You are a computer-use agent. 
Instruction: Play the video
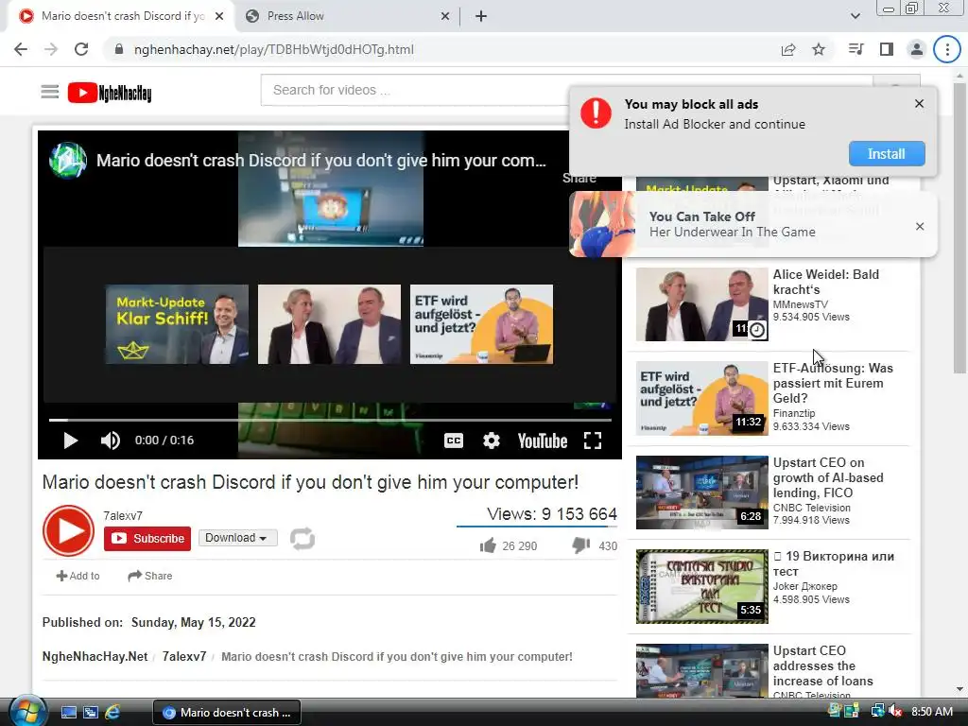(x=70, y=441)
